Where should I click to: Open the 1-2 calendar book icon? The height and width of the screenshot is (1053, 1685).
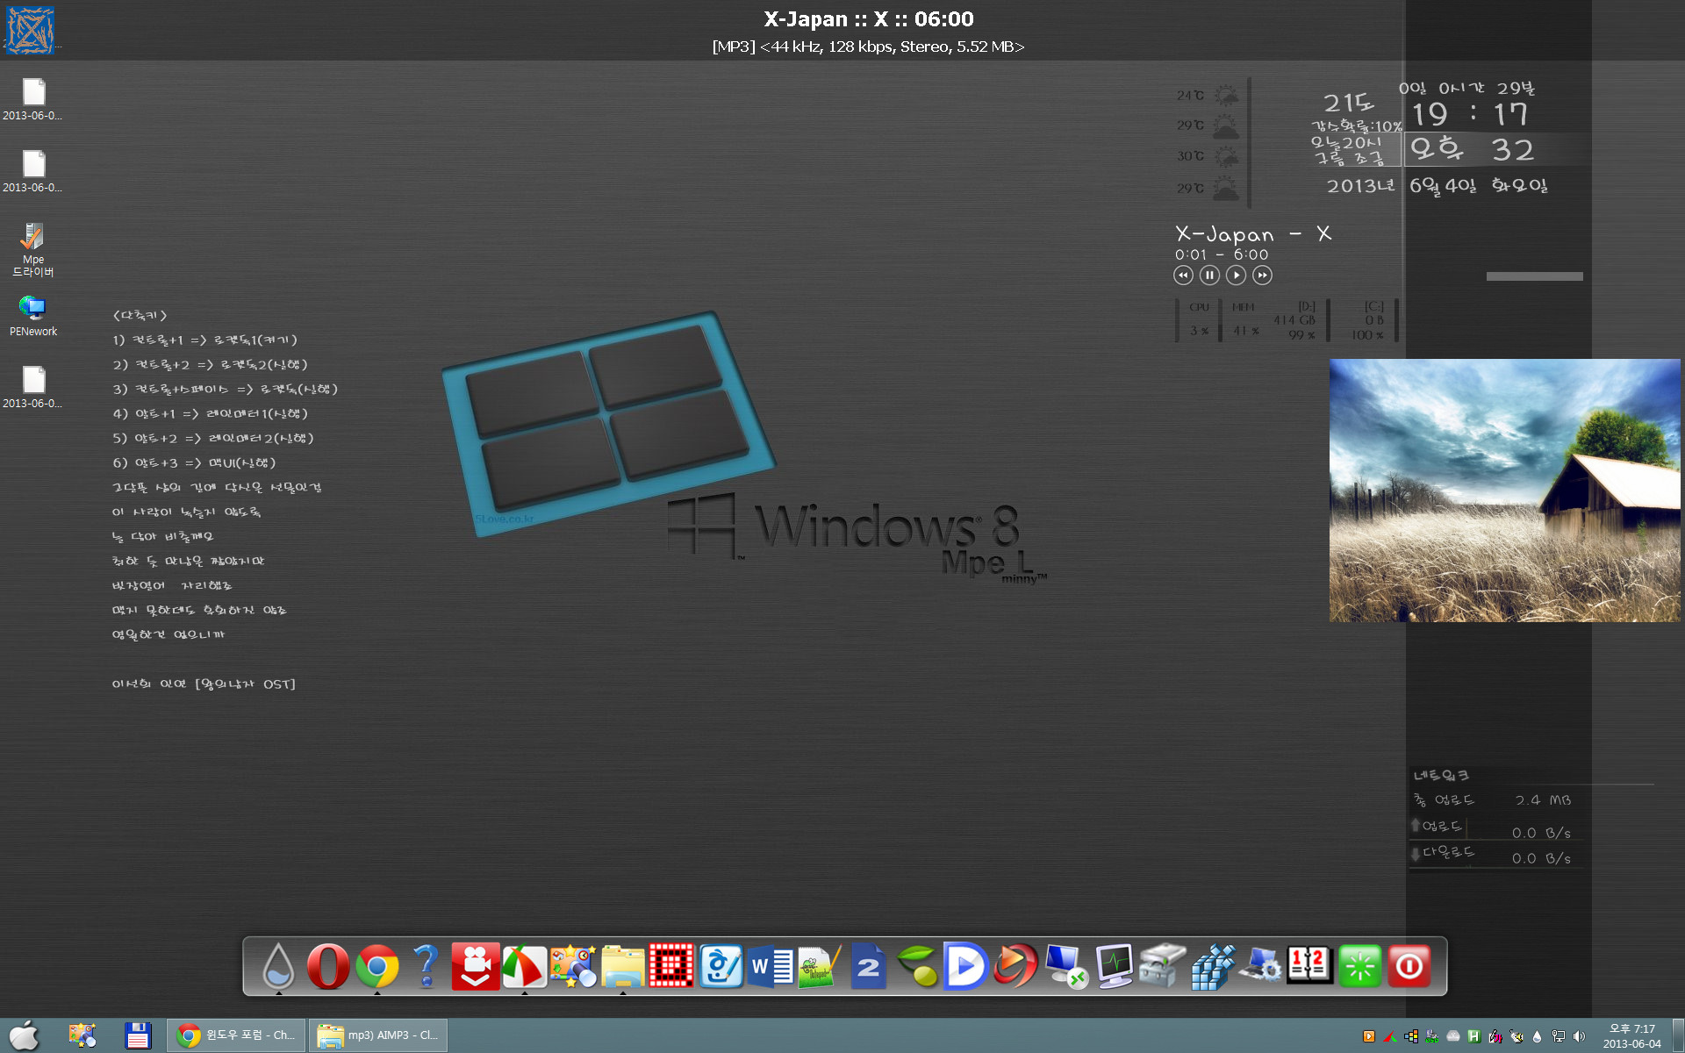click(1310, 965)
